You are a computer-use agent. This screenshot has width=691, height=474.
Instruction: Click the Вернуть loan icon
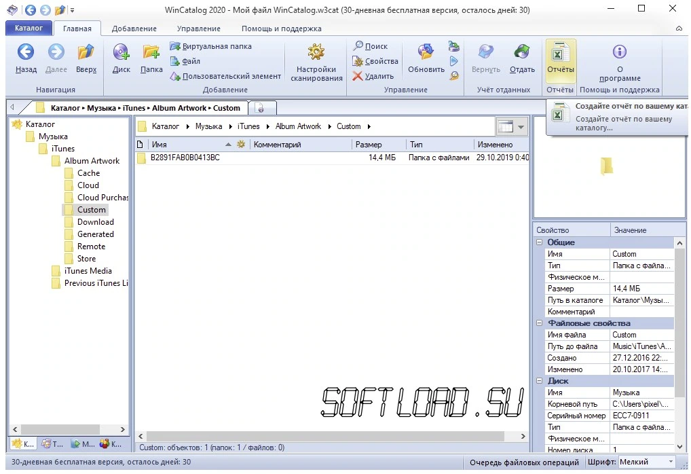(x=485, y=52)
